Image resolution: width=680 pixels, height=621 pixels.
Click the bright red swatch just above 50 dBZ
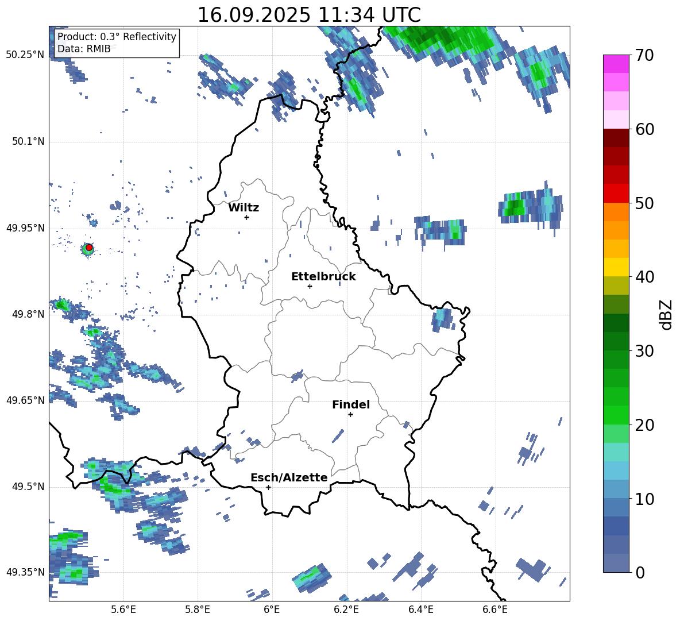(616, 194)
